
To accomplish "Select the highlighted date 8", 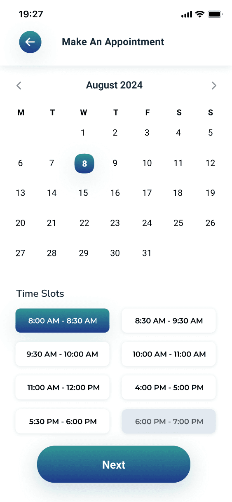I will click(84, 163).
